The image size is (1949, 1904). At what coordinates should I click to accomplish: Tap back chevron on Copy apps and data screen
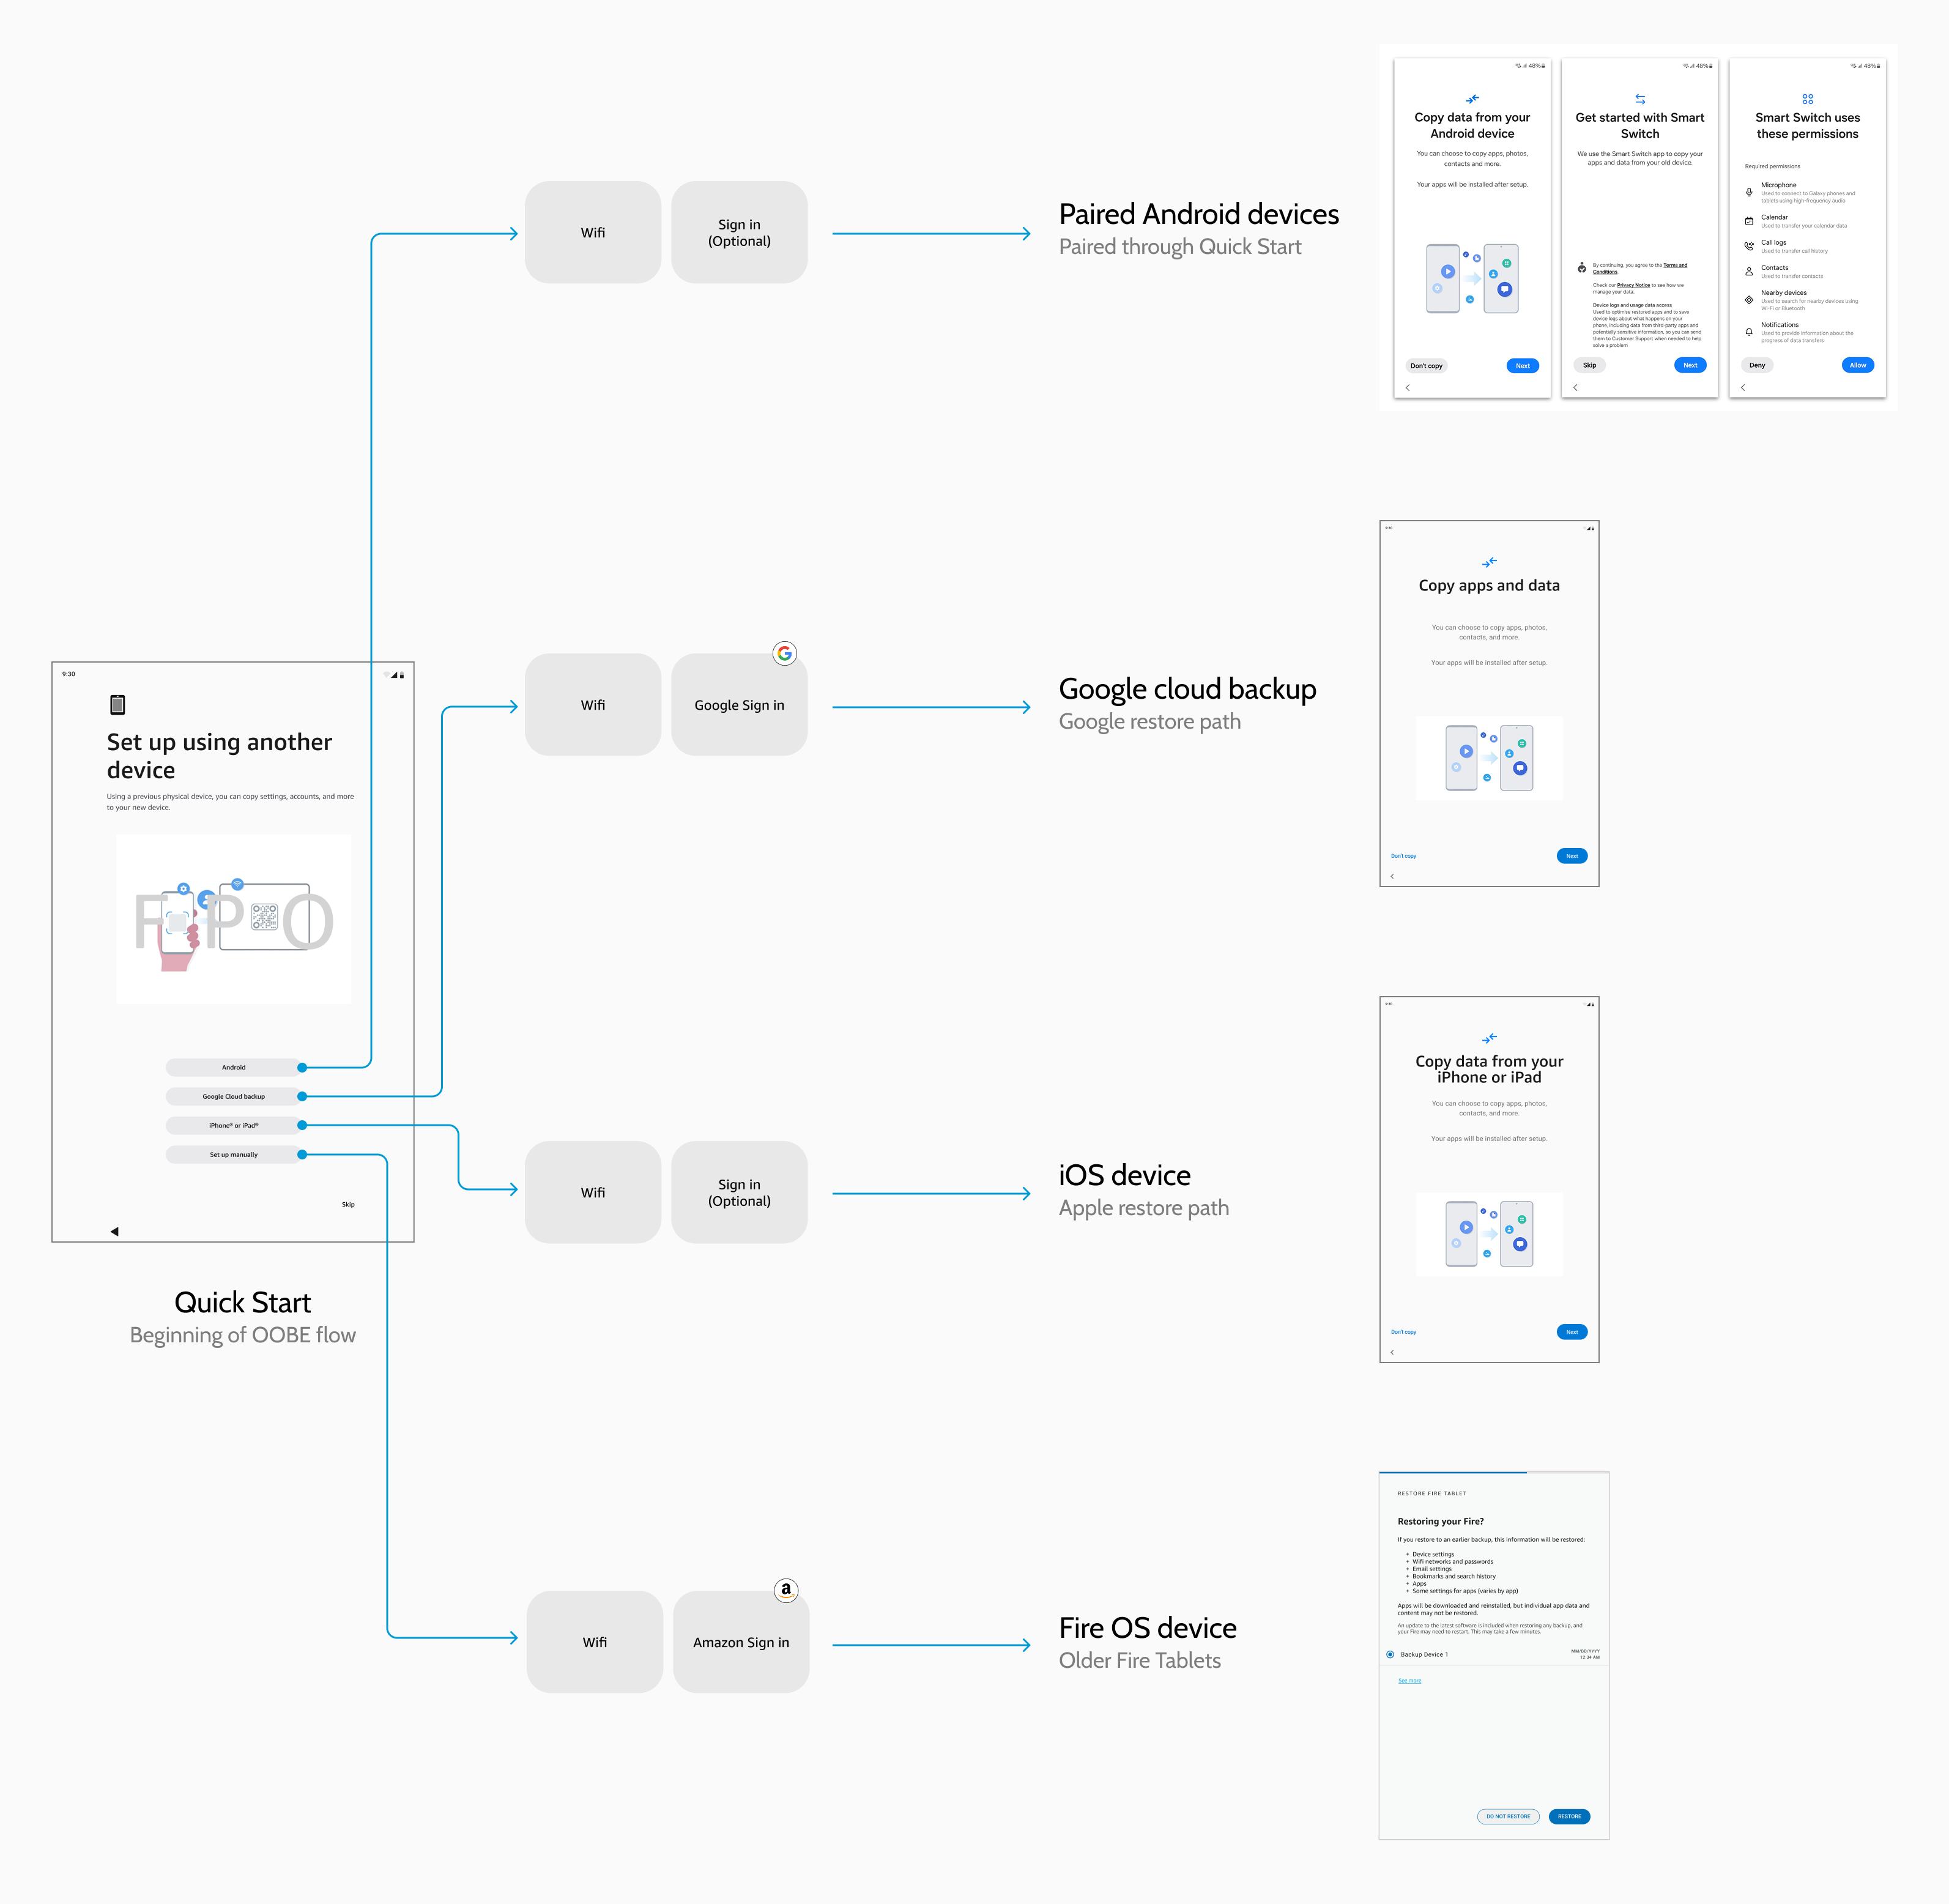tap(1392, 876)
